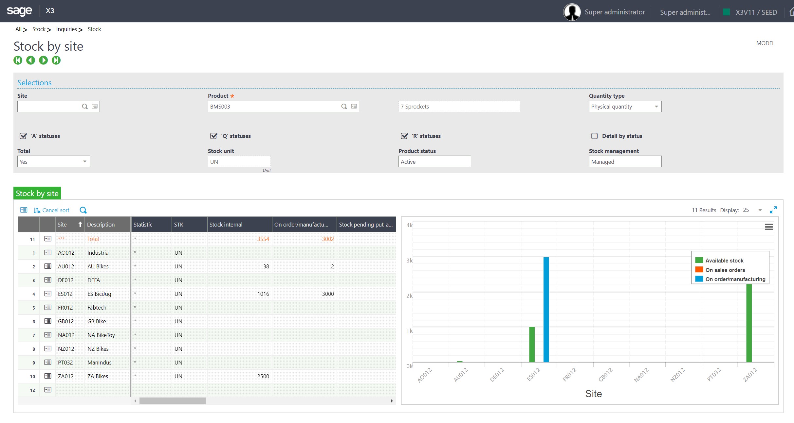Toggle On order/manufacturing series in legend
This screenshot has height=423, width=794.
pos(730,279)
